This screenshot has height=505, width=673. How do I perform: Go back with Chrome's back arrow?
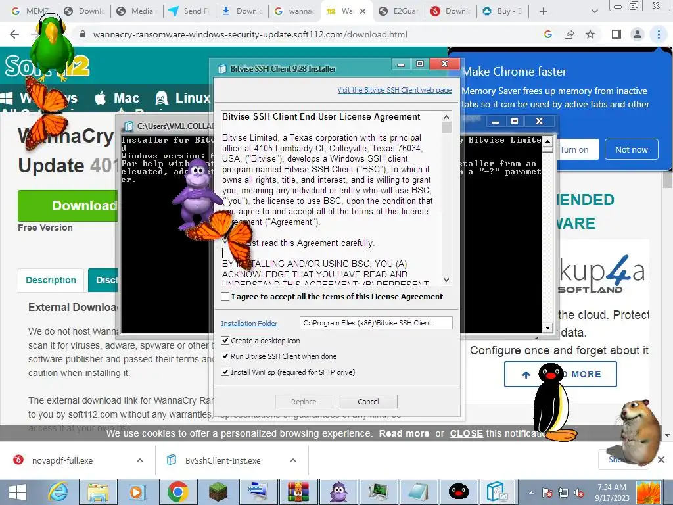(x=14, y=34)
